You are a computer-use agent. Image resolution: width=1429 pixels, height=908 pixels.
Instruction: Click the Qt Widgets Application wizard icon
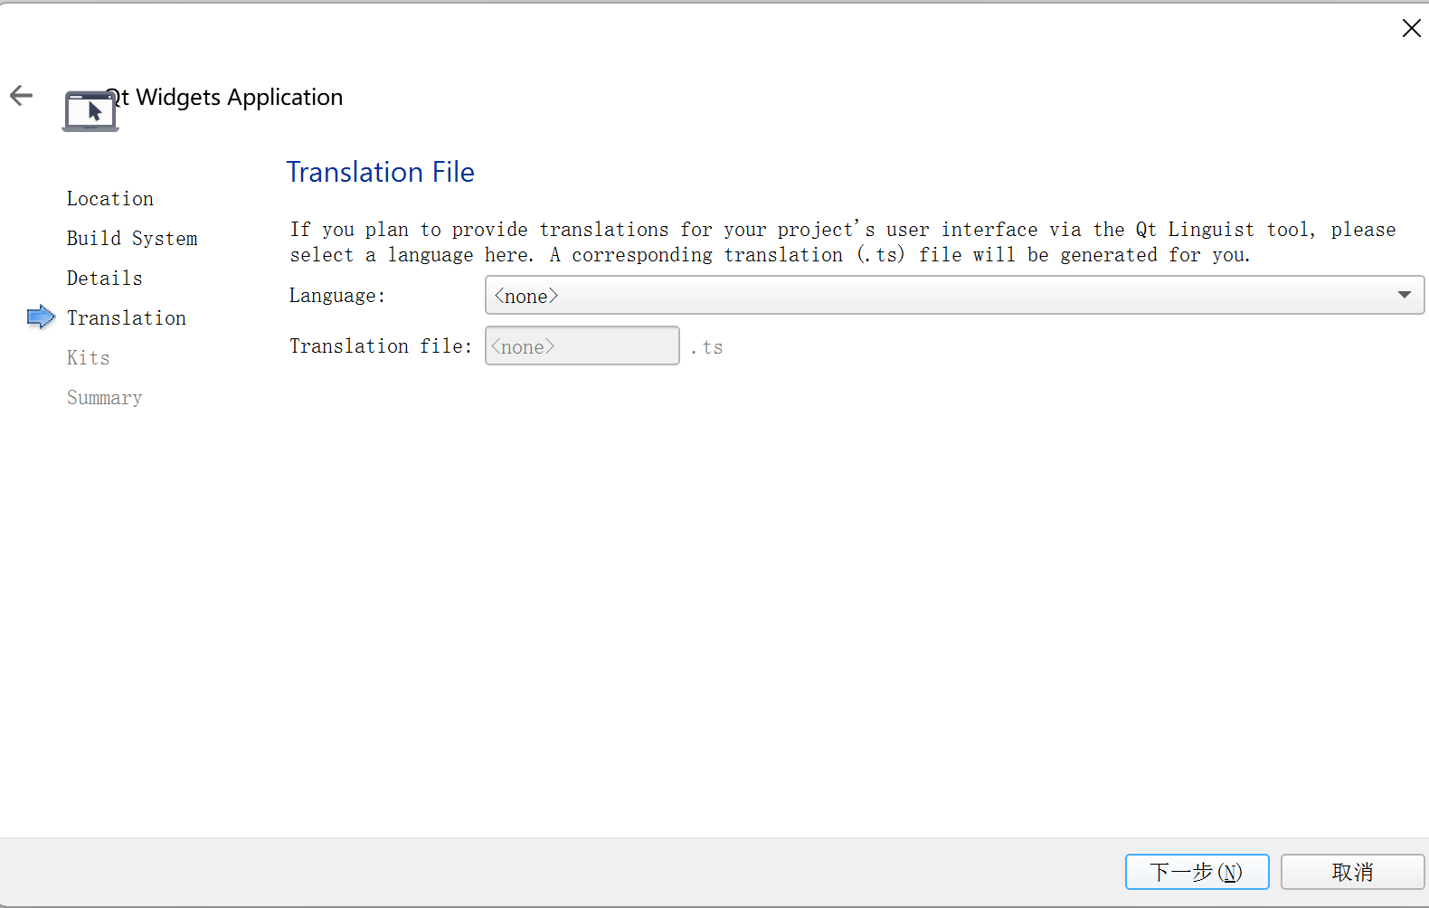click(x=90, y=111)
